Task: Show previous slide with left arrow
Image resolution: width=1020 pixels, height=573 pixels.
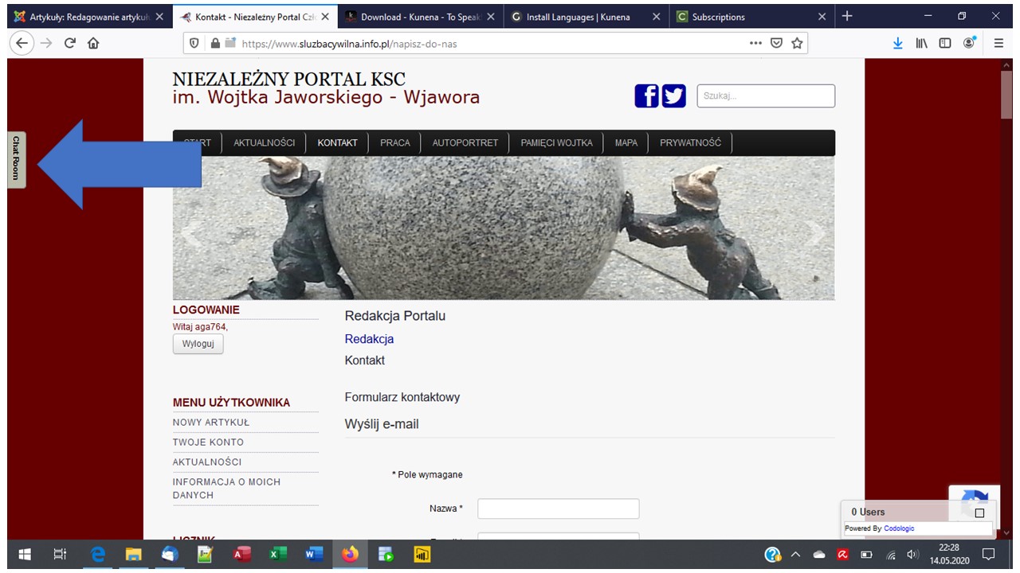Action: [191, 232]
